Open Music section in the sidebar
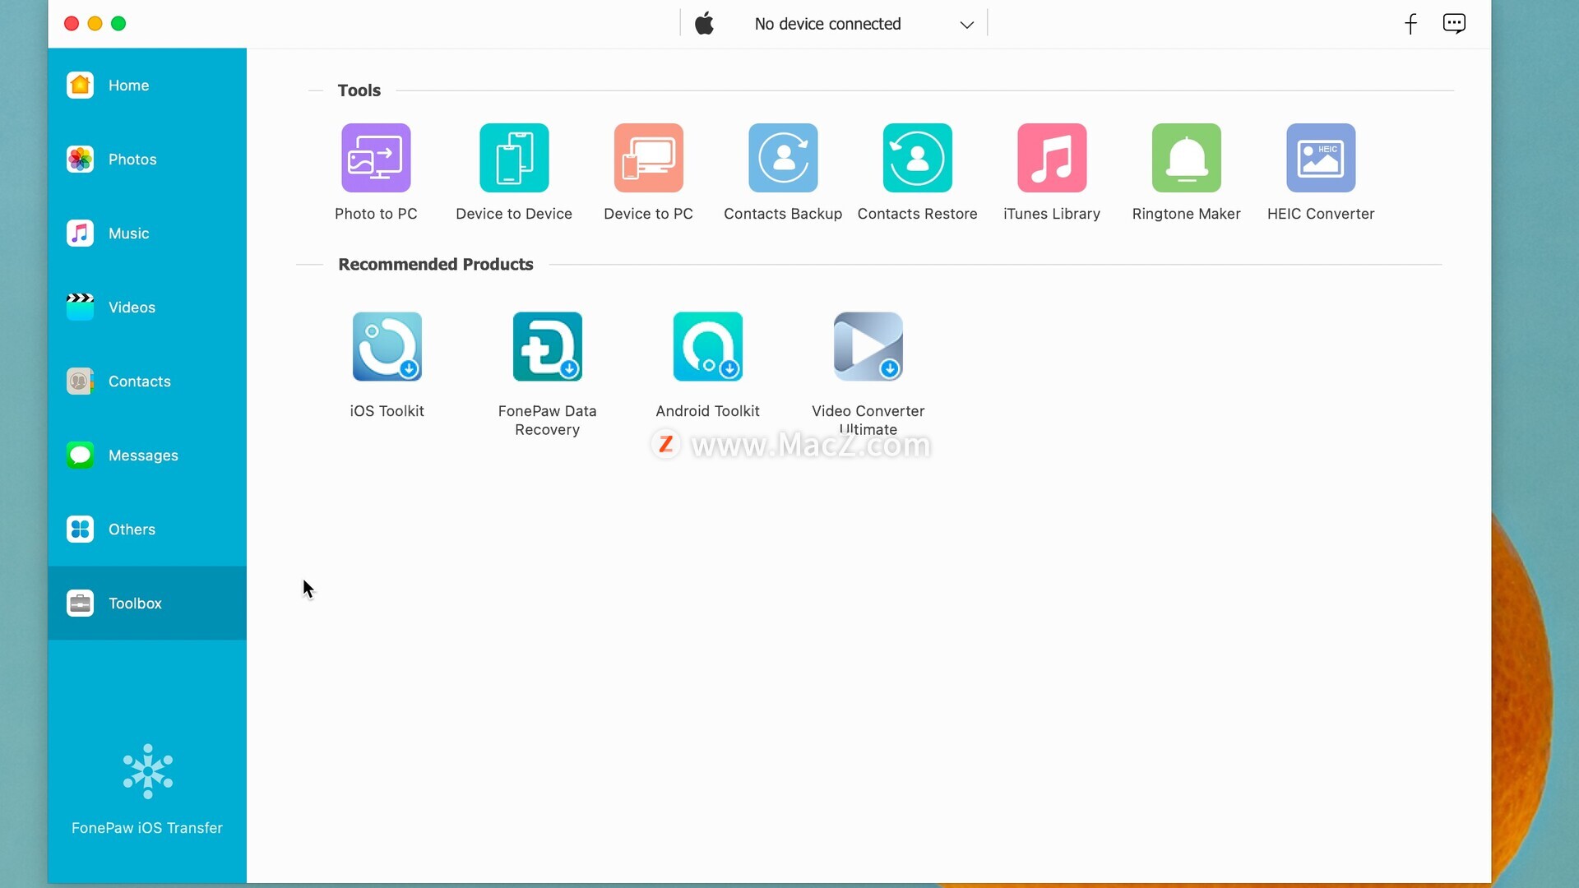Viewport: 1579px width, 888px height. (x=147, y=234)
